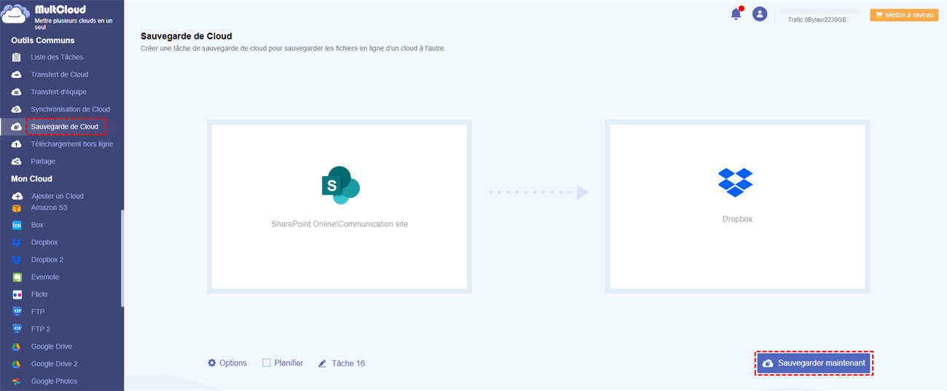This screenshot has width=947, height=391.
Task: Open Amazon S3 cloud
Action: click(x=50, y=208)
